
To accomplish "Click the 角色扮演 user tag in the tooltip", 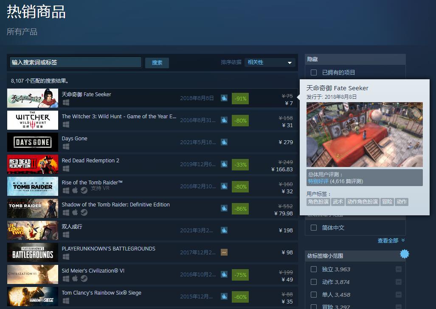I will click(318, 202).
